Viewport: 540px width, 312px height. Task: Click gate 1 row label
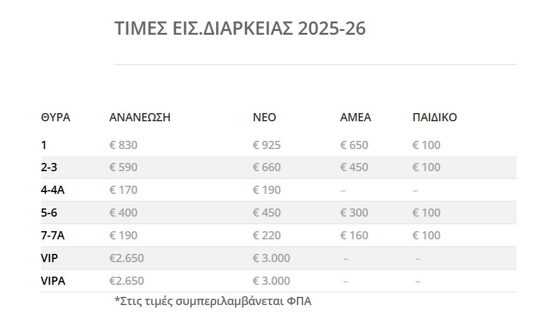coord(44,145)
